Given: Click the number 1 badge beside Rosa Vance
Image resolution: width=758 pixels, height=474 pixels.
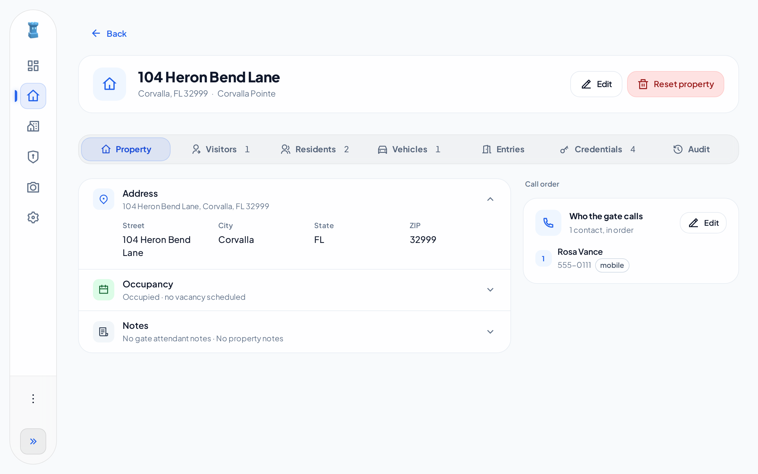Looking at the screenshot, I should (543, 258).
